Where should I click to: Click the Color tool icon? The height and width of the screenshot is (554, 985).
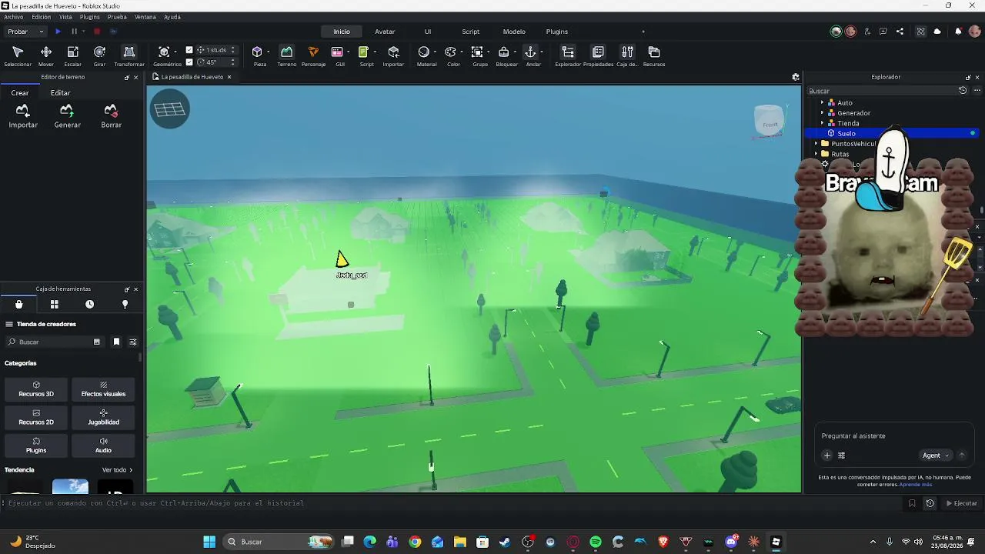[x=451, y=52]
